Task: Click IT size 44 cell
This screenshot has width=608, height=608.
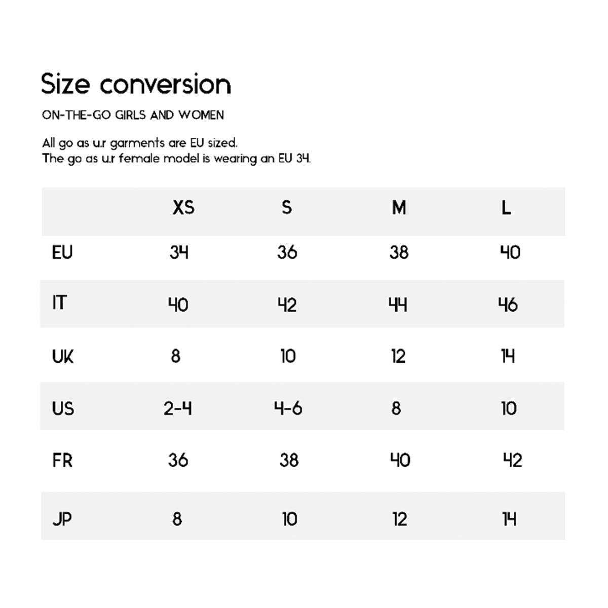Action: point(398,305)
